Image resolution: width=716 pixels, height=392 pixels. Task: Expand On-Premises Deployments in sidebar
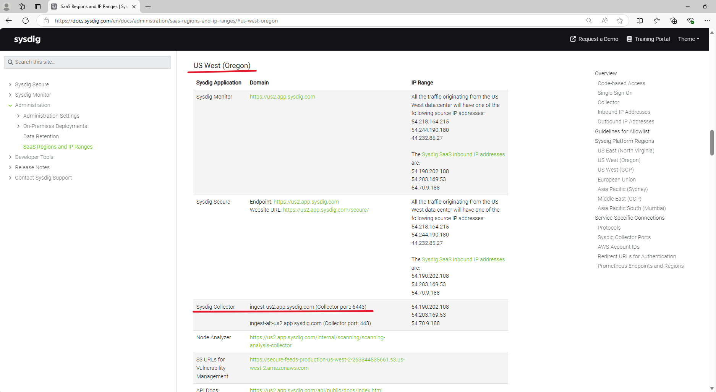[18, 126]
